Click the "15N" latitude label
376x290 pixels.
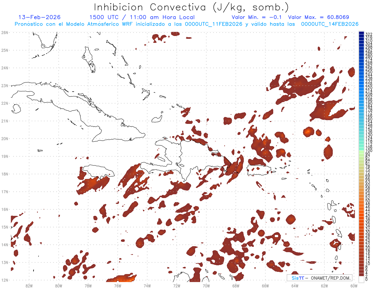pyautogui.click(x=5, y=227)
